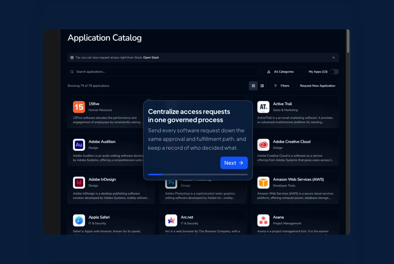
Task: Select the Adobe Audition card title
Action: pos(102,142)
